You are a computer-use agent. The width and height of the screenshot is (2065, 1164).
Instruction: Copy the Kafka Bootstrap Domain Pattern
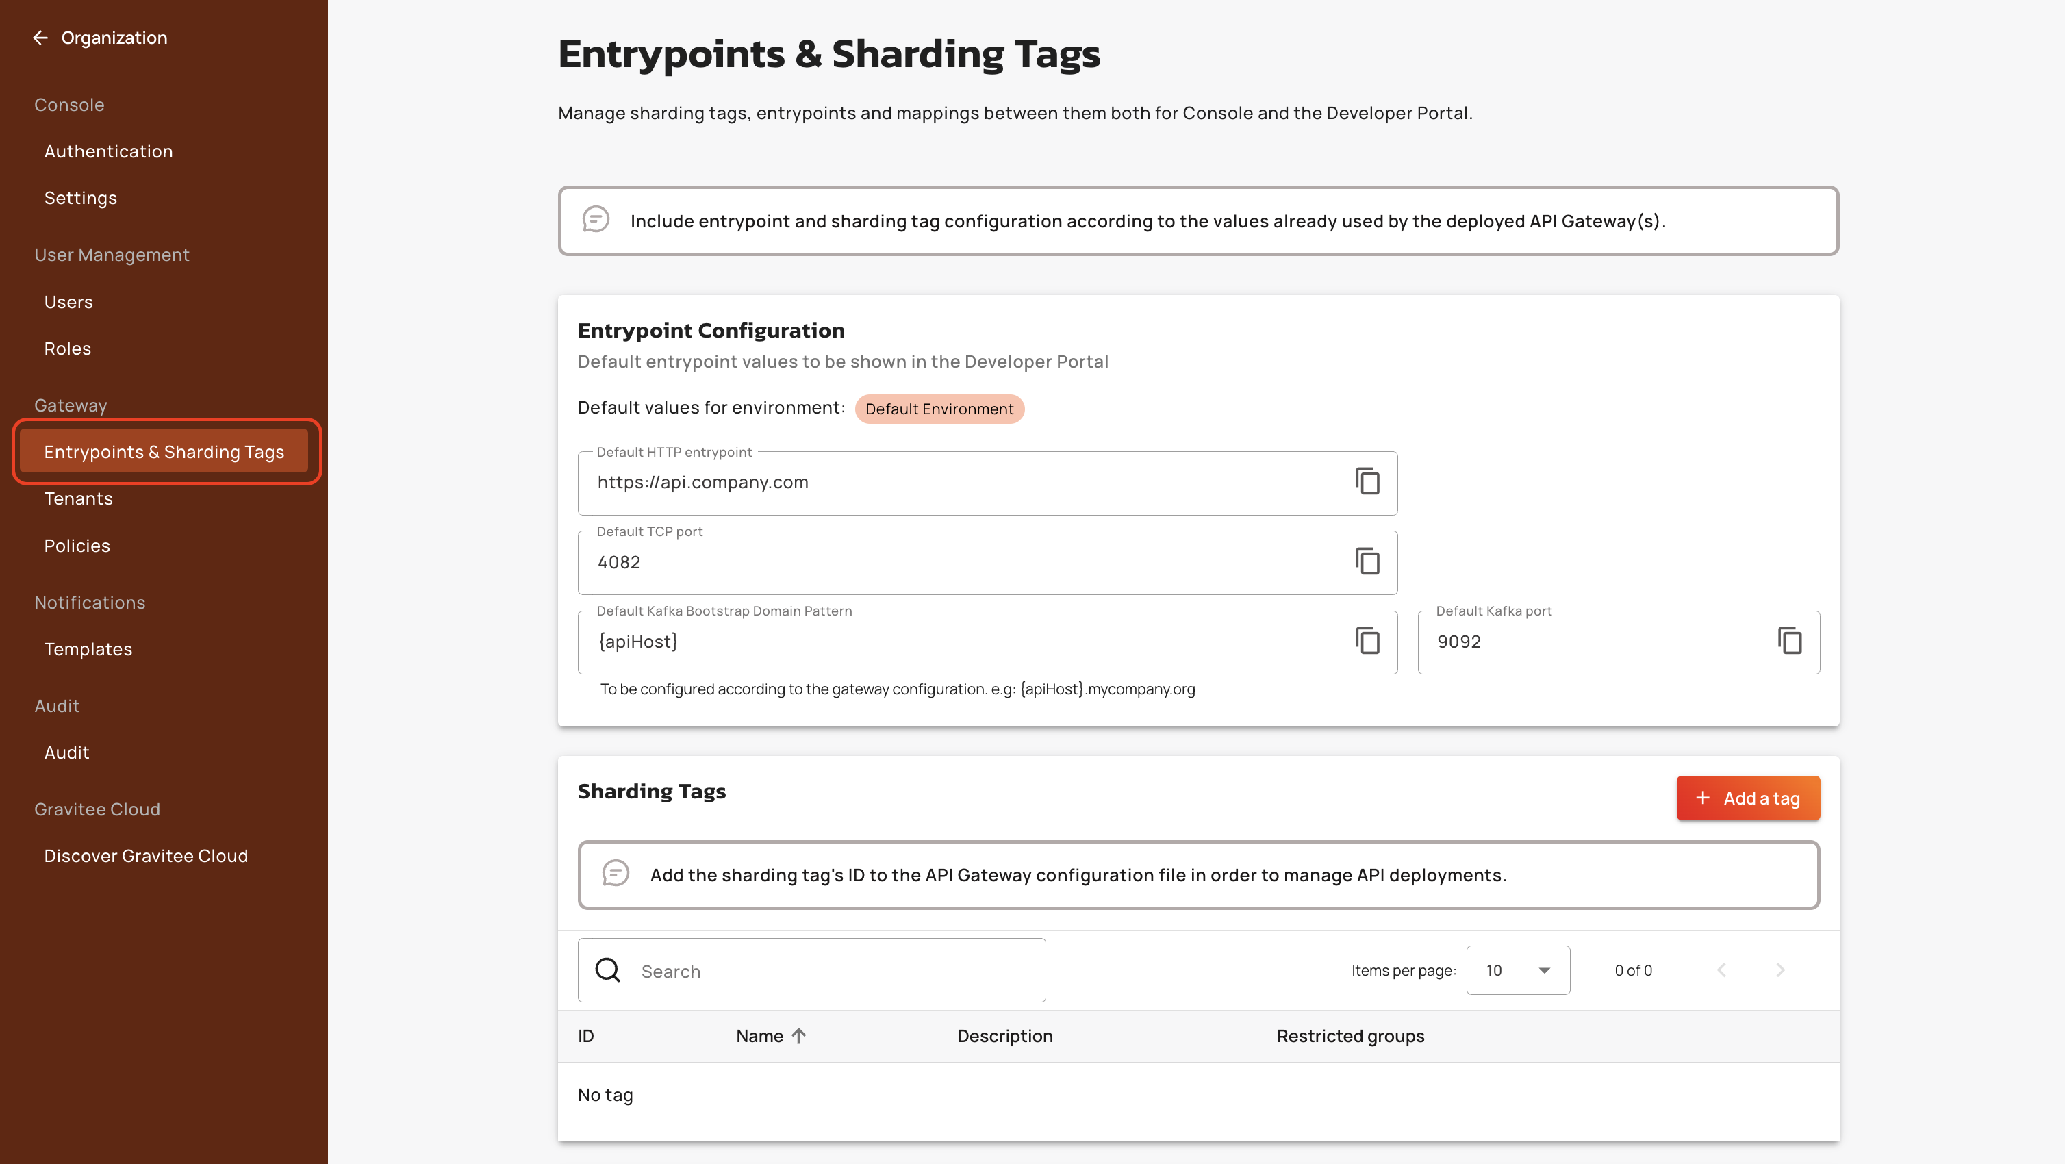tap(1367, 642)
